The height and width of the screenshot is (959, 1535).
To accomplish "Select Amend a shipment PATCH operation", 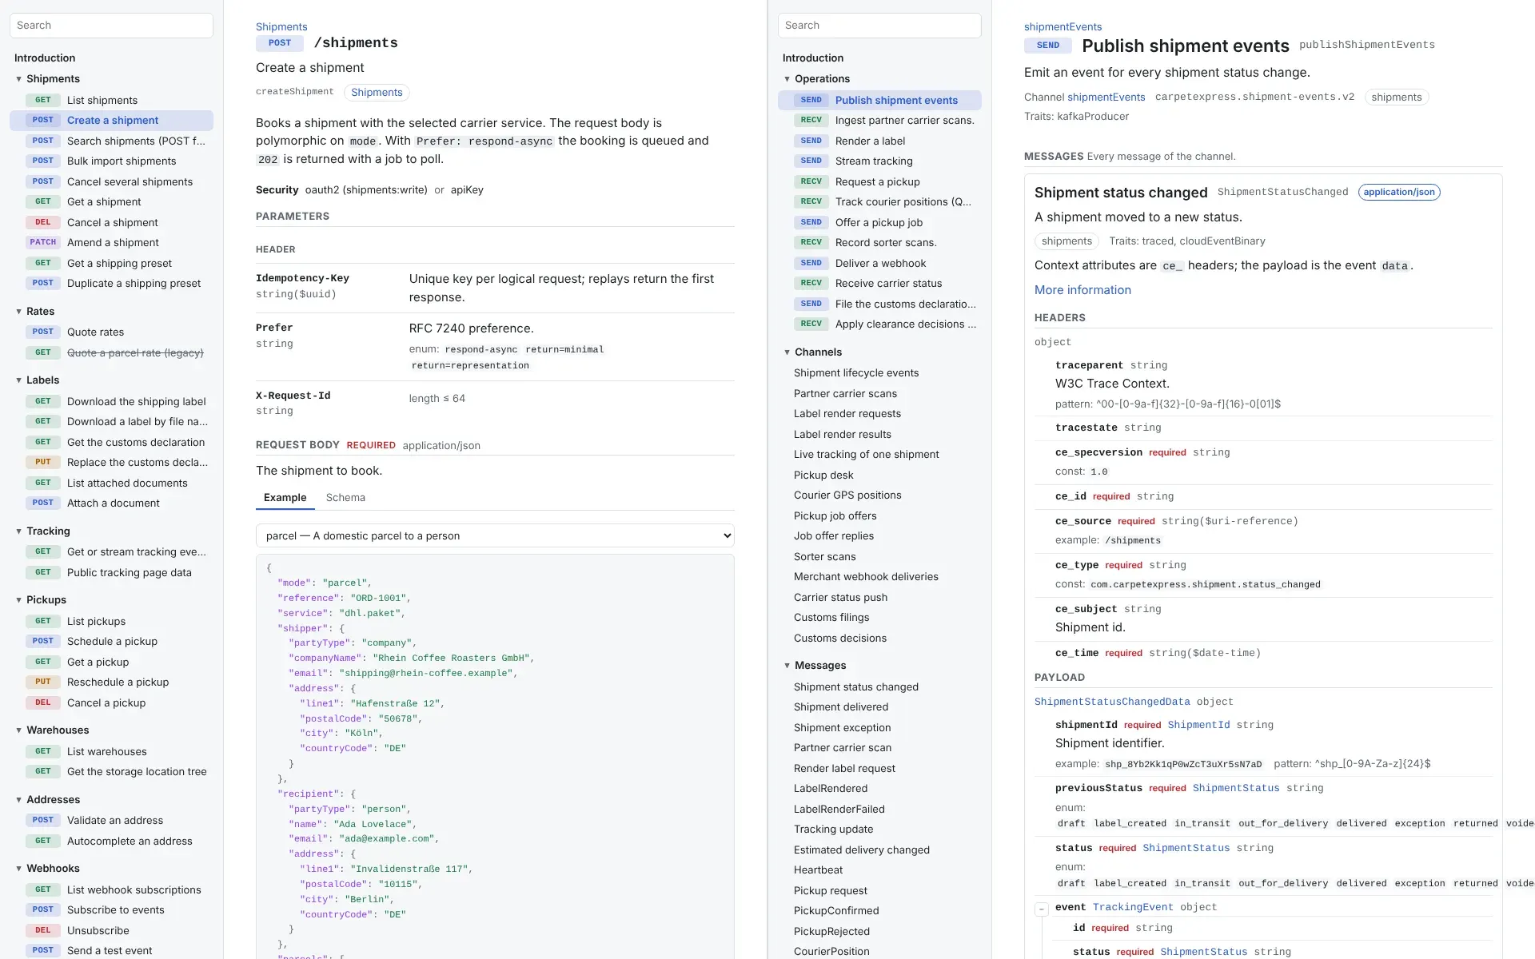I will point(111,242).
